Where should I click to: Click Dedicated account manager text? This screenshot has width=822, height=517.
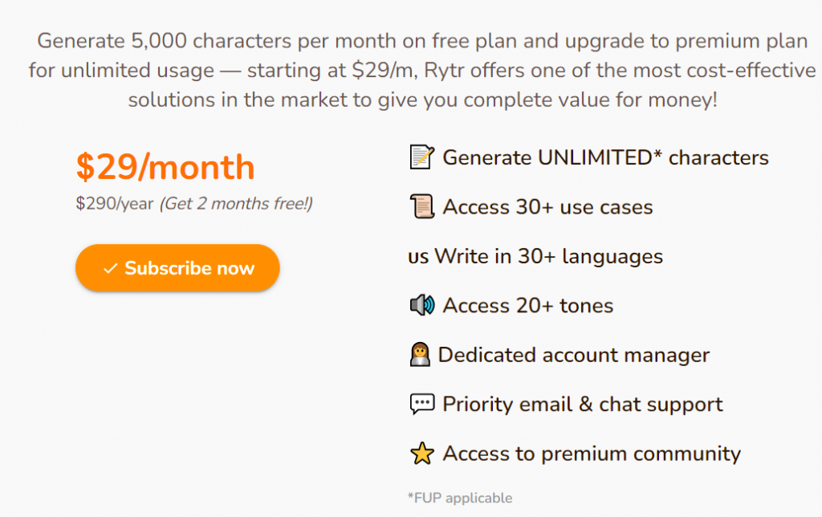click(x=573, y=355)
